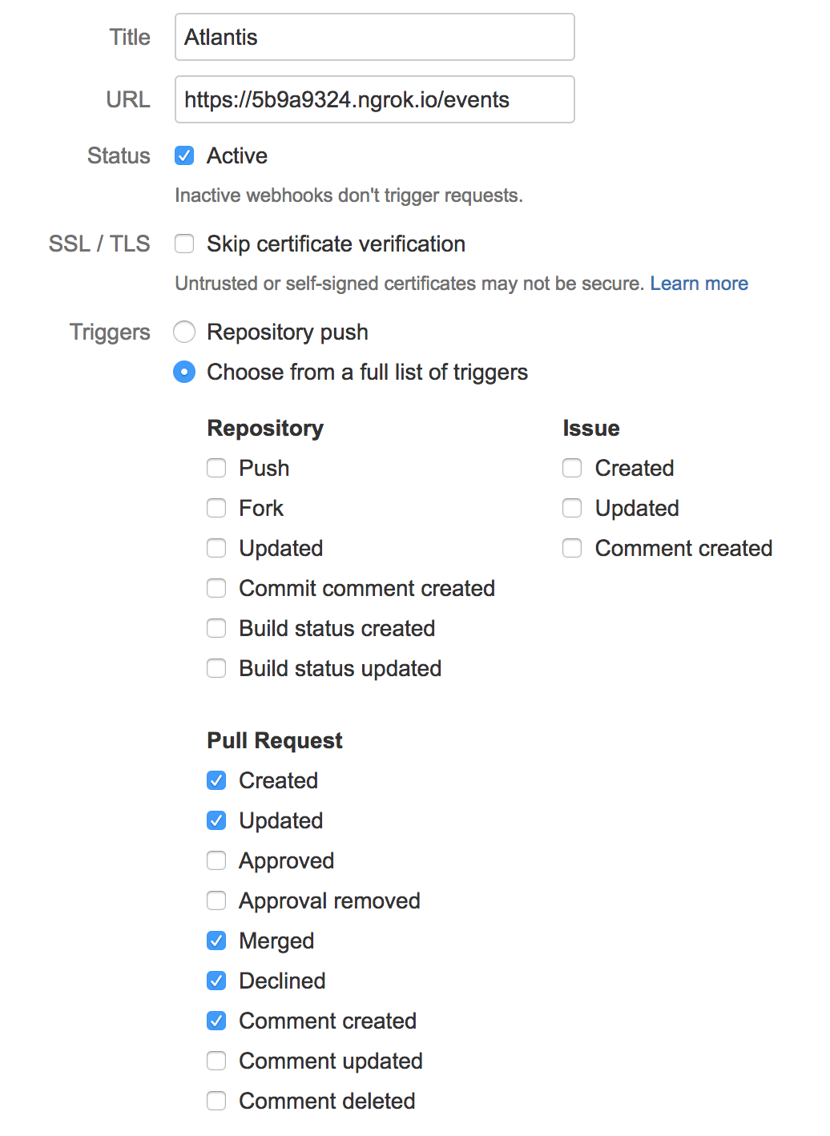Disable the Merged trigger
Viewport: 830px width, 1136px height.
coord(216,941)
